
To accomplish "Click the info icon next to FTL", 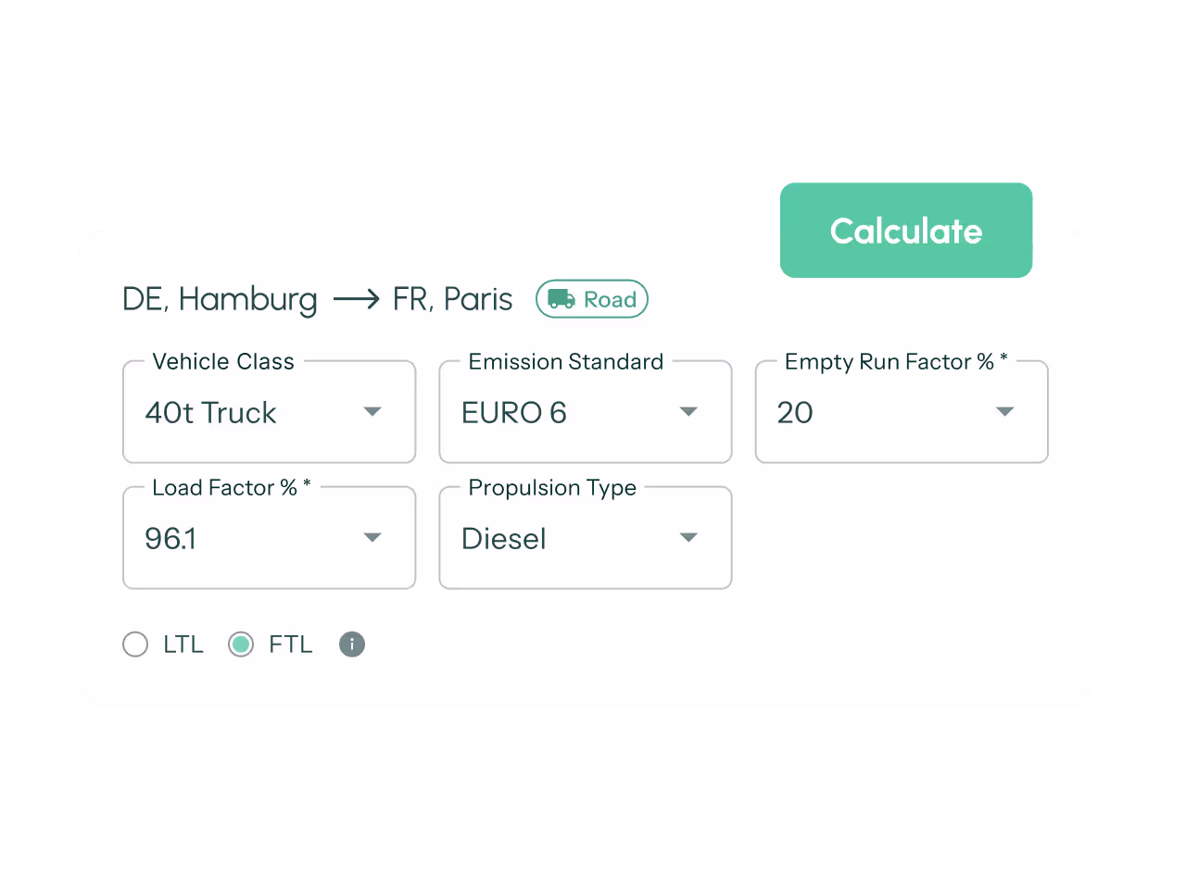I will 351,644.
